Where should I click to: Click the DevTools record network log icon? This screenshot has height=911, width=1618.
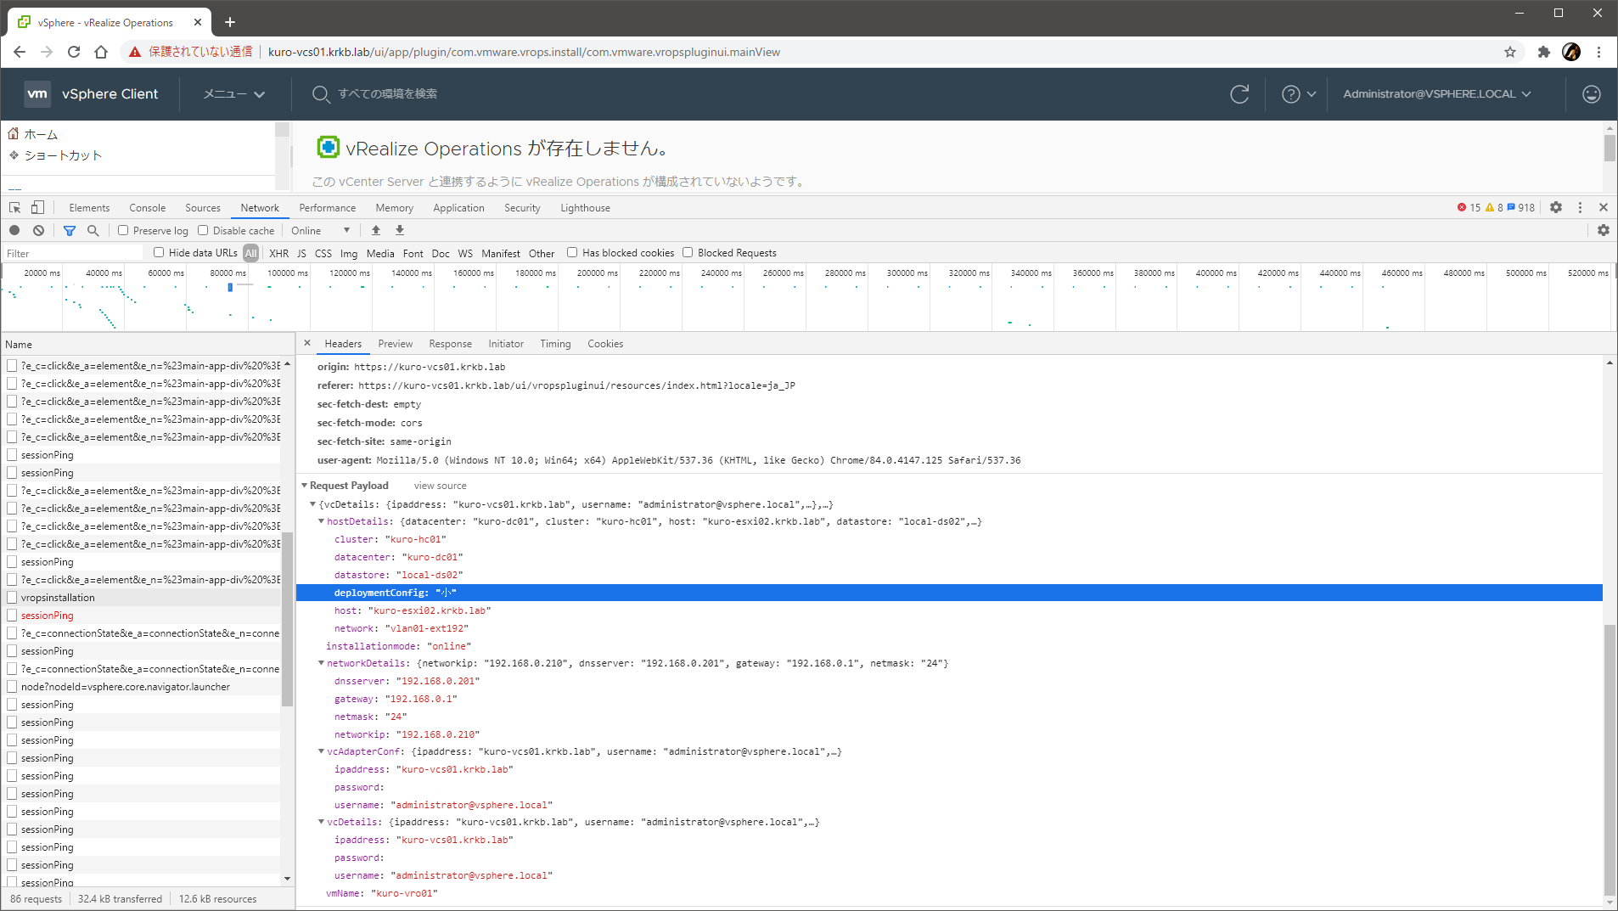click(x=14, y=230)
